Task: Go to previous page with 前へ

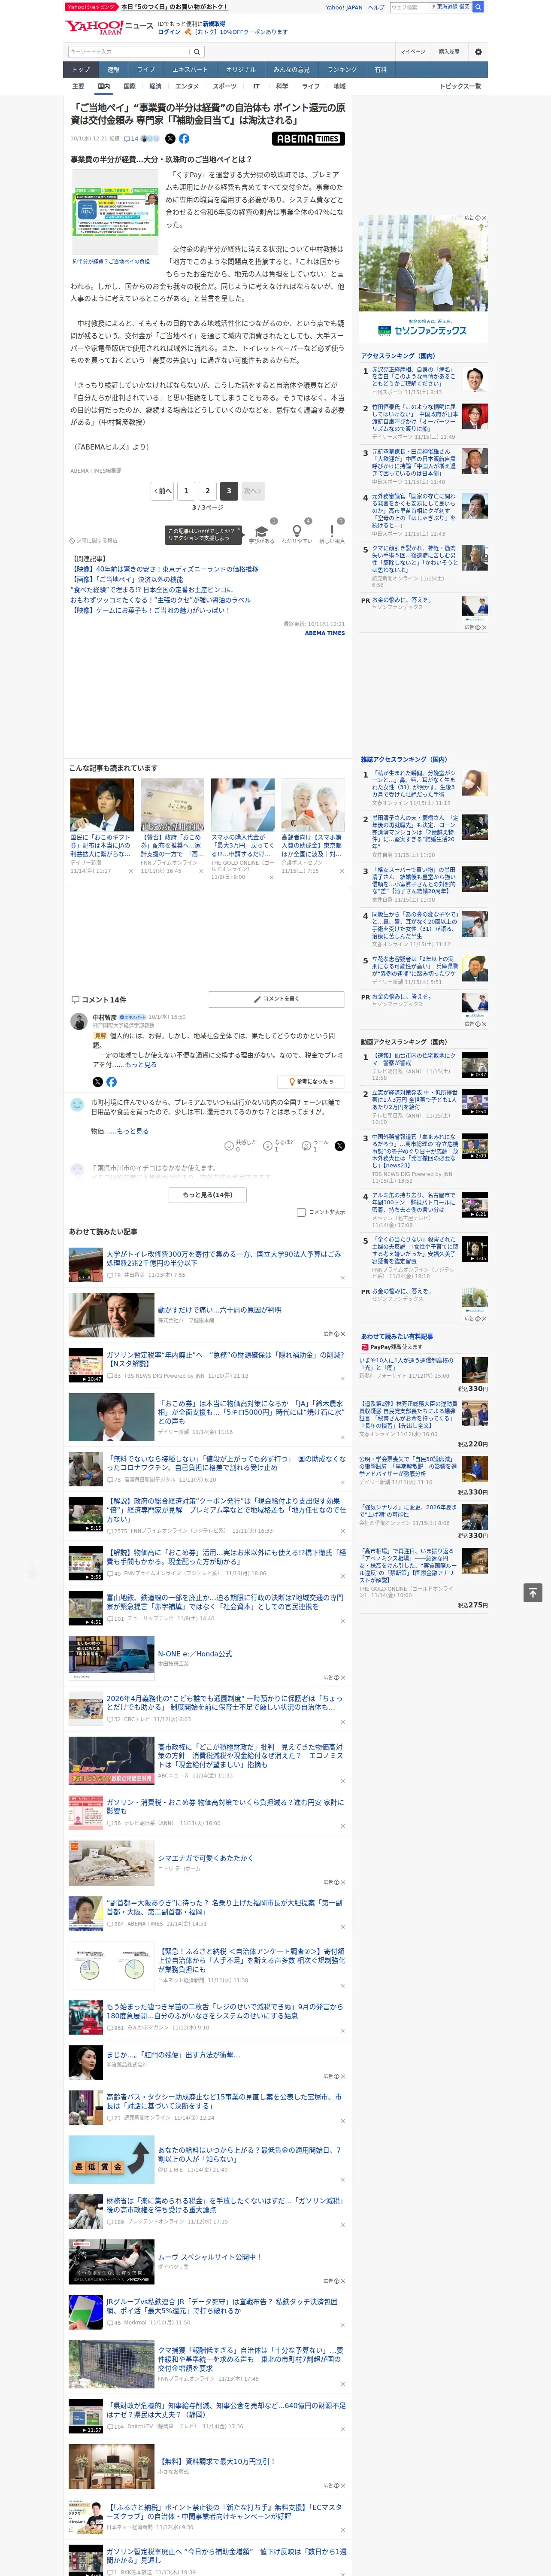Action: (162, 491)
